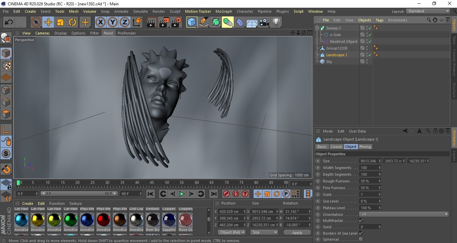Open the viewport Cameras menu
The height and width of the screenshot is (243, 457).
point(42,33)
